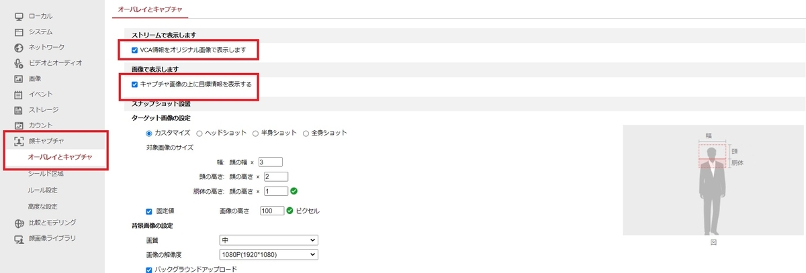Toggle the 固定値 checkbox

pyautogui.click(x=149, y=211)
